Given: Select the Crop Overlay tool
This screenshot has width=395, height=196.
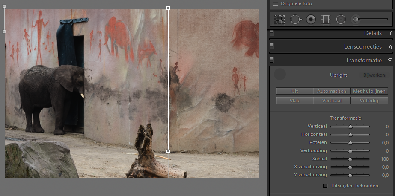Looking at the screenshot, I should (x=279, y=19).
